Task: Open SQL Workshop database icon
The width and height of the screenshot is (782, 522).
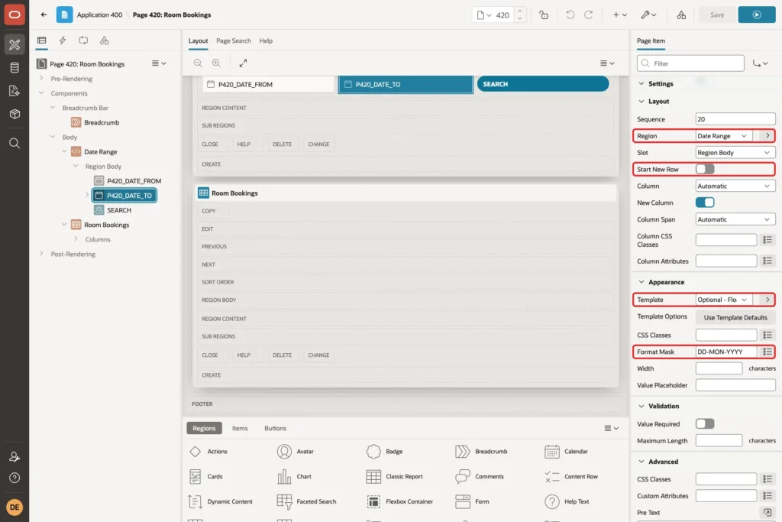Action: [x=15, y=68]
